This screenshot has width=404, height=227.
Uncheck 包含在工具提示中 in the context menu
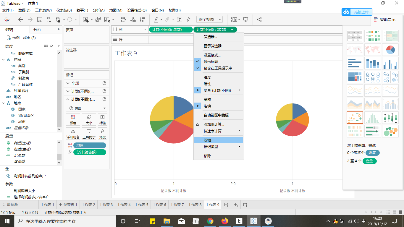point(219,68)
